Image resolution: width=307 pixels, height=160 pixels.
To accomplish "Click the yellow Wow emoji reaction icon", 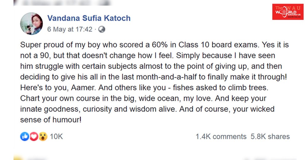I will point(43,136).
